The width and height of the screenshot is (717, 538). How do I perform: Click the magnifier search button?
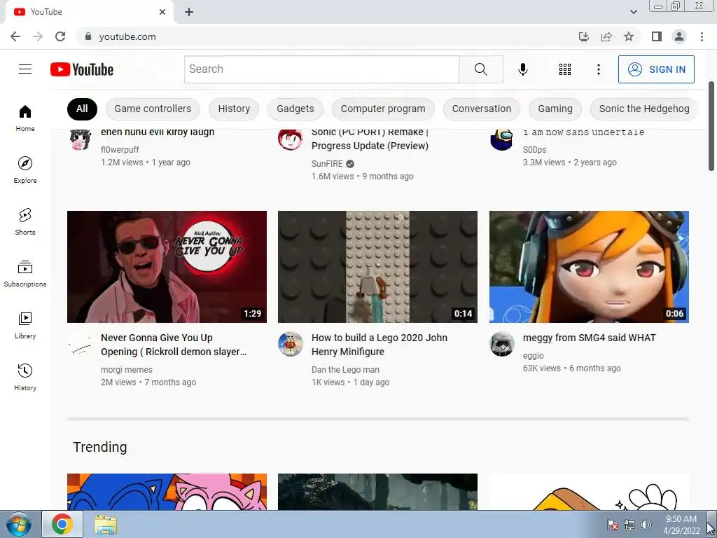(x=480, y=69)
